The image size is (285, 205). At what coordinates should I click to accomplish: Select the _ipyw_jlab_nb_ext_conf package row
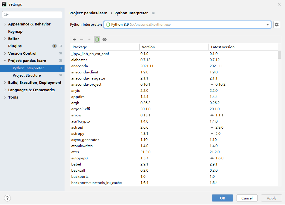click(x=174, y=54)
